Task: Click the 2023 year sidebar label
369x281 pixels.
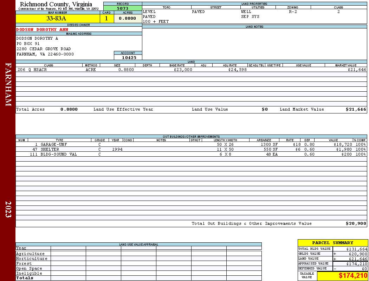Action: click(8, 209)
